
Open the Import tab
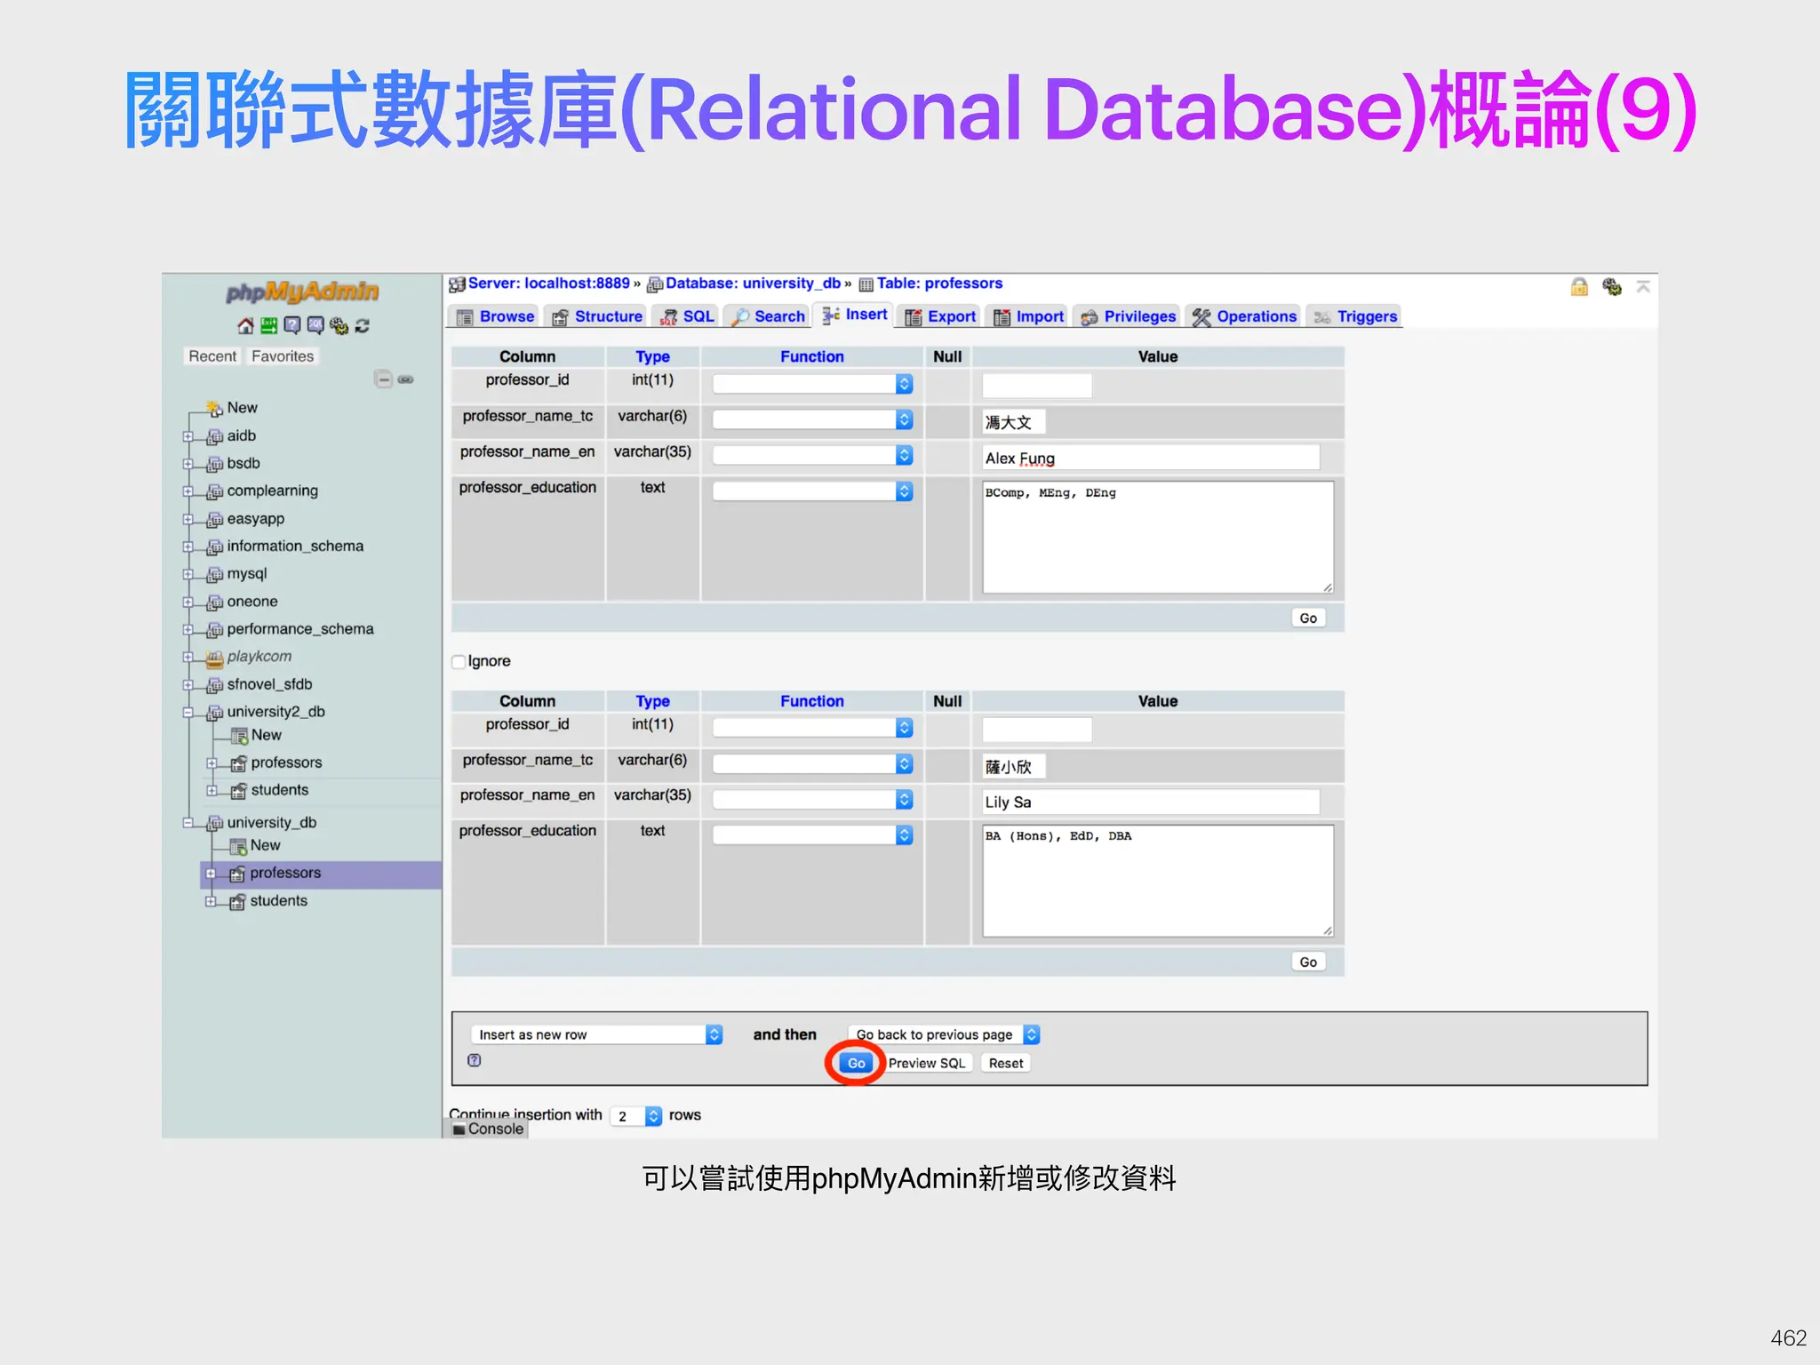click(x=1028, y=316)
